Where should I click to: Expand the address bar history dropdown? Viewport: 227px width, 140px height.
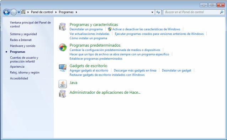click(152, 12)
